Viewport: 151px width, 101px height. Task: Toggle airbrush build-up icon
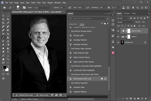click(87, 8)
